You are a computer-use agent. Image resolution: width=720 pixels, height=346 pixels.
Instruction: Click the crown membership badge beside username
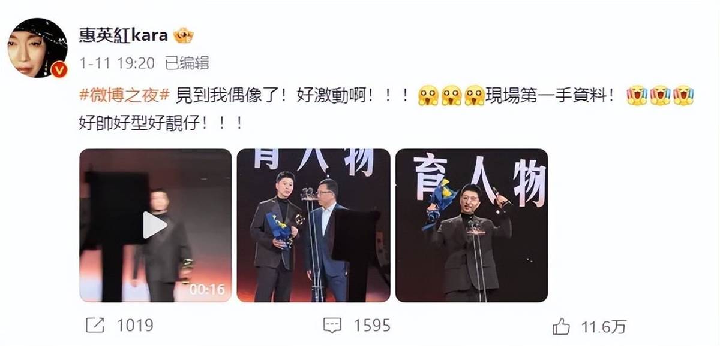pyautogui.click(x=183, y=36)
